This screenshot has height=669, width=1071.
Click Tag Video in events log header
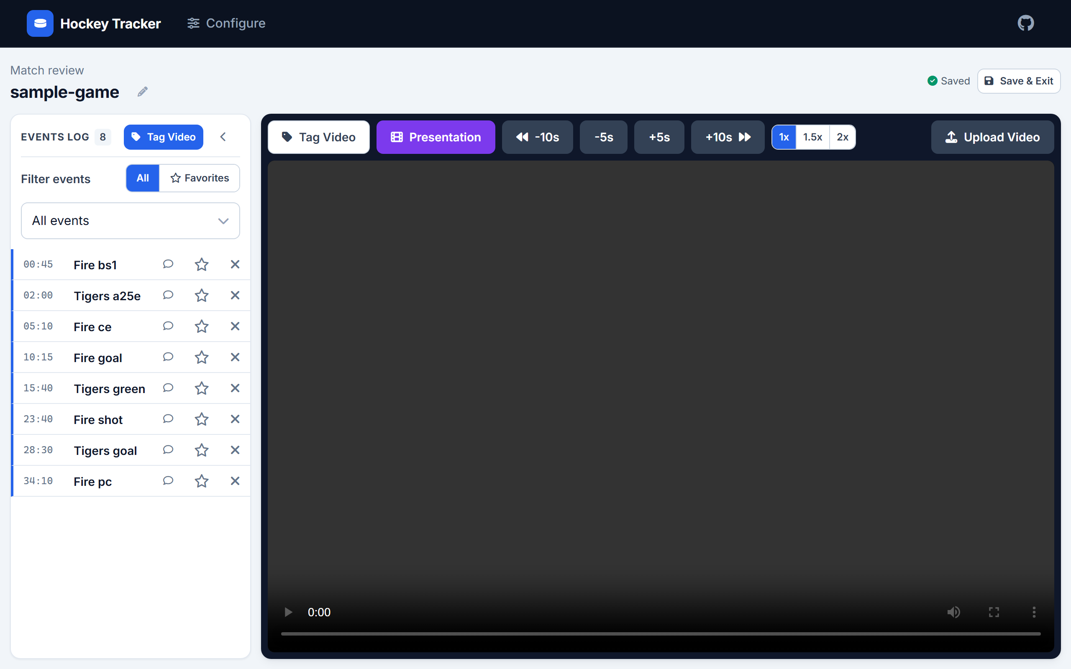(163, 137)
